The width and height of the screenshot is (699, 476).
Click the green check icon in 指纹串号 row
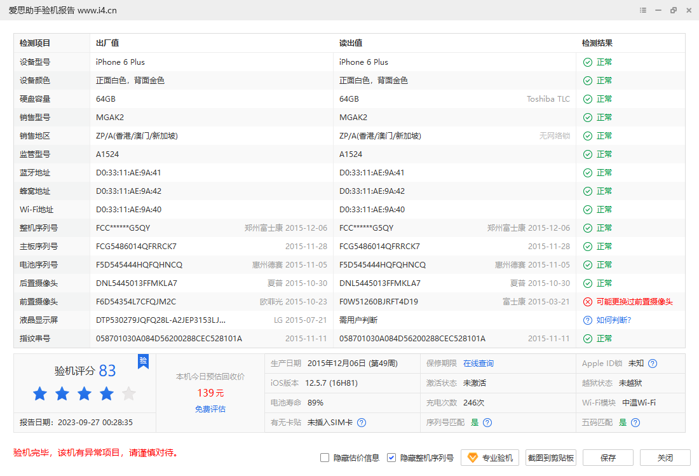coord(588,339)
